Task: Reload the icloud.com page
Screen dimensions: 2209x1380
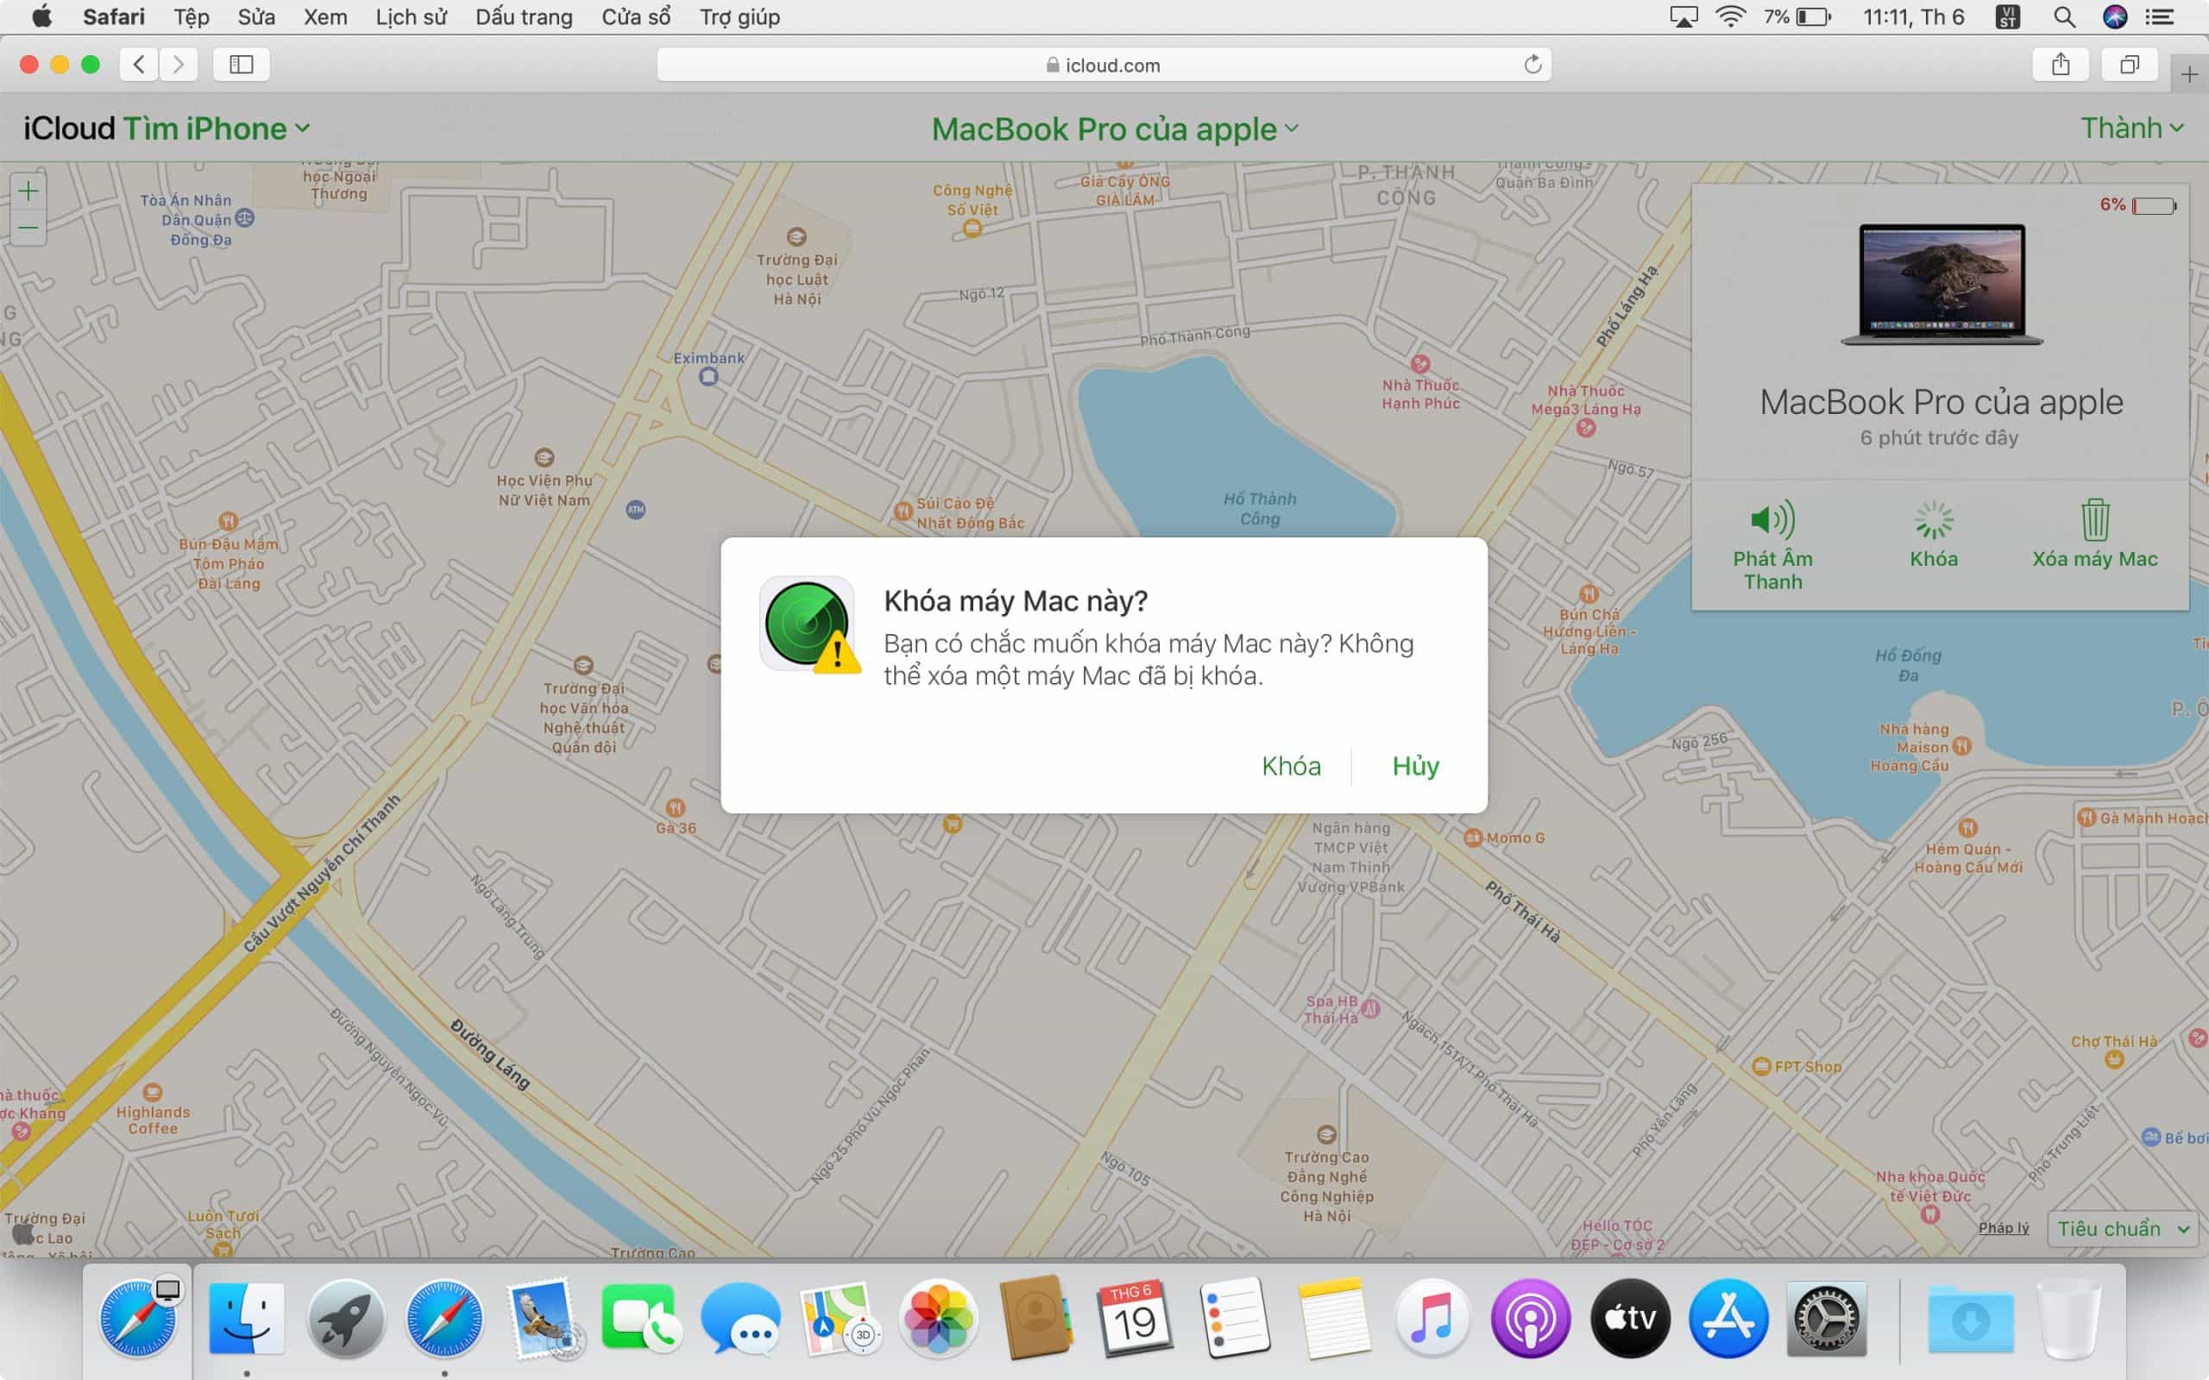Action: 1532,64
